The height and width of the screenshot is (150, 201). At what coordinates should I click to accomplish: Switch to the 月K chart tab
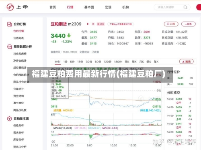[142, 62]
